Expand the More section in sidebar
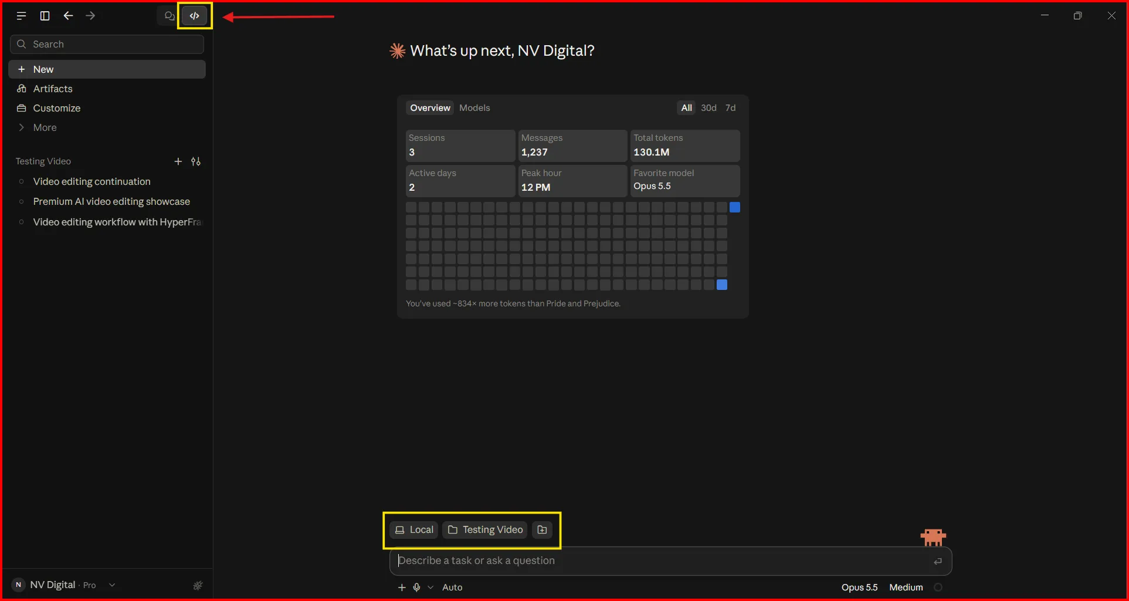 107,127
